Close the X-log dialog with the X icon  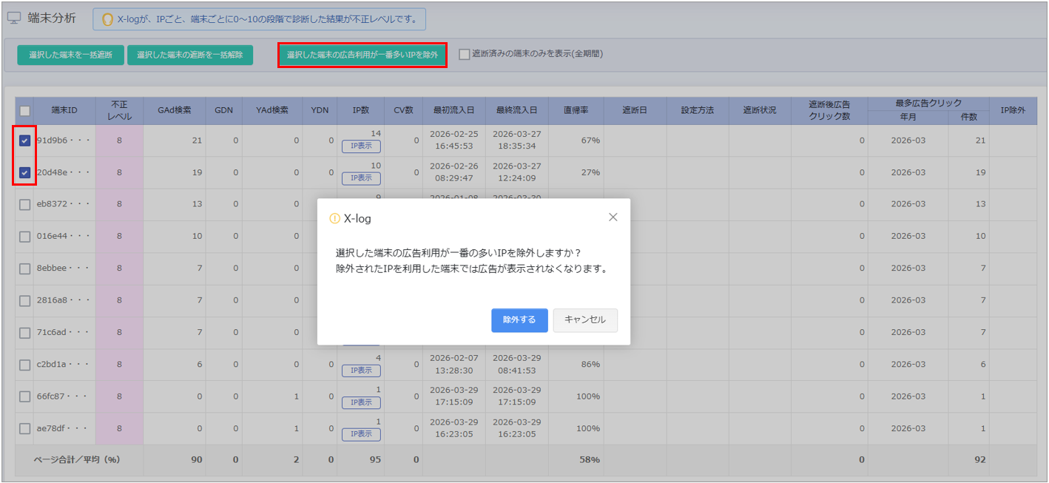point(613,217)
